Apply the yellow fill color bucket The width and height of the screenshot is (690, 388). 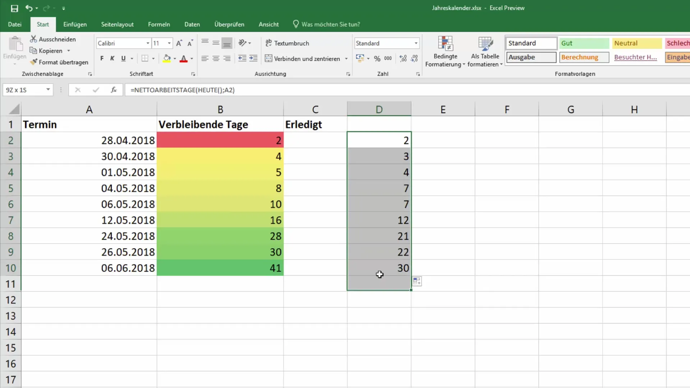167,58
